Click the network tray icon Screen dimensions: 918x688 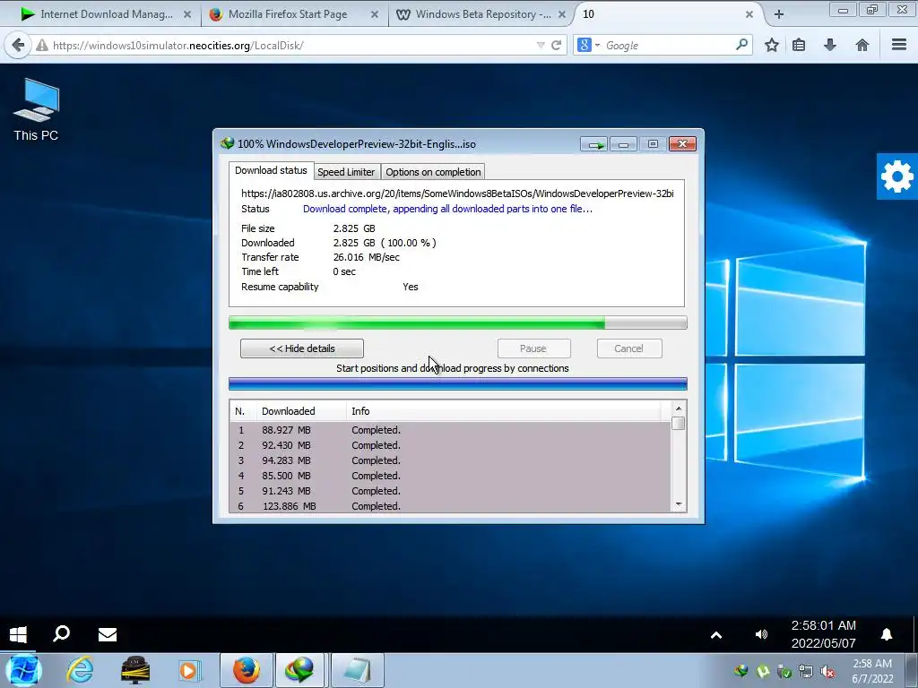click(806, 672)
